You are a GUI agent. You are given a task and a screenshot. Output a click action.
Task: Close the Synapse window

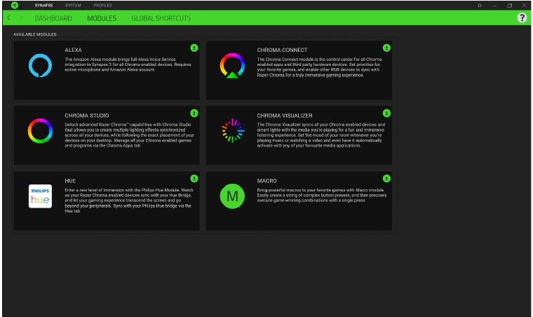tap(524, 6)
